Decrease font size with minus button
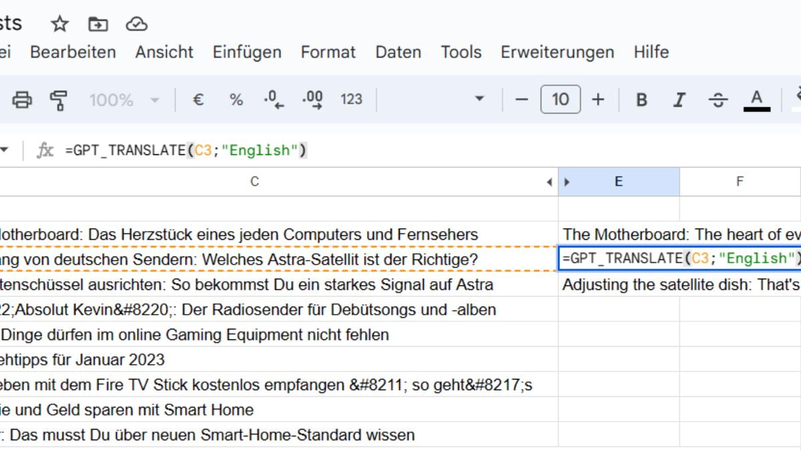Viewport: 801px width, 451px height. pyautogui.click(x=522, y=99)
